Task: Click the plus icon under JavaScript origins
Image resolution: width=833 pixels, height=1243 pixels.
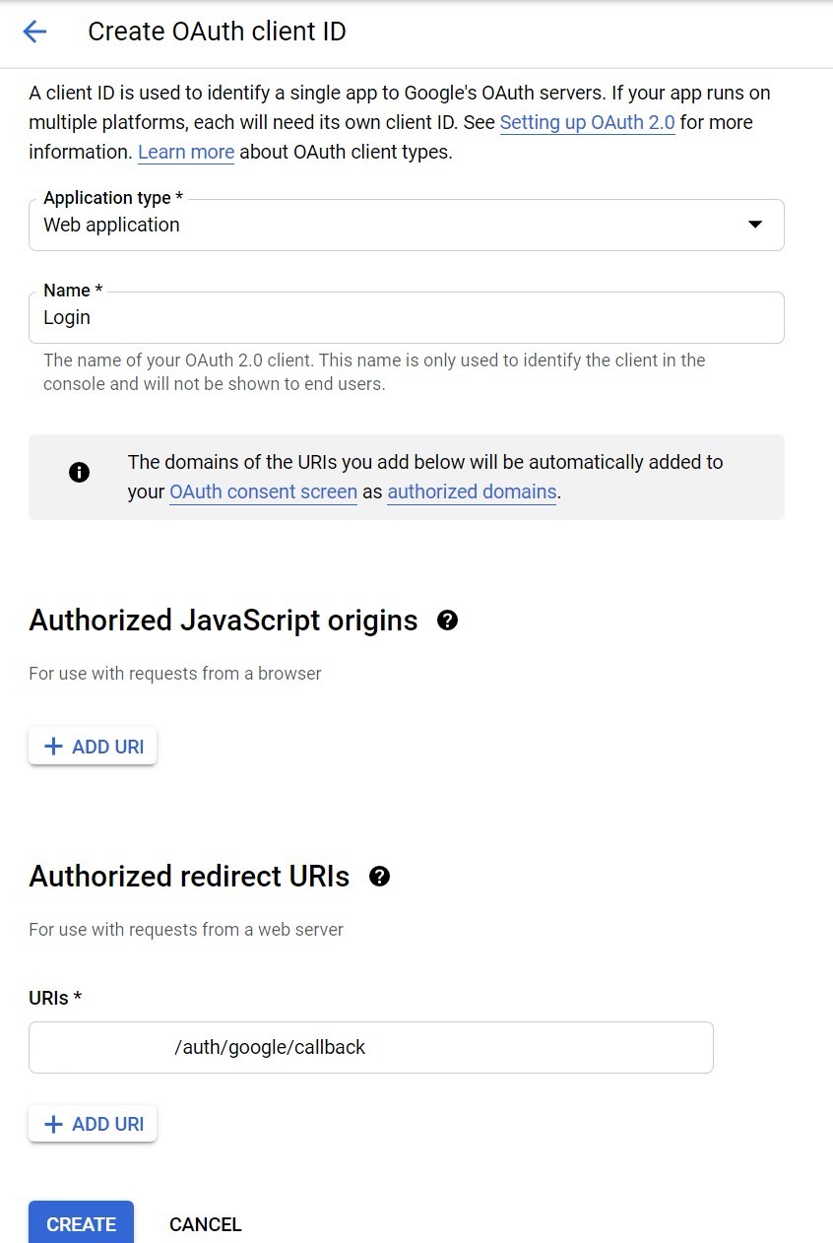Action: 53,747
